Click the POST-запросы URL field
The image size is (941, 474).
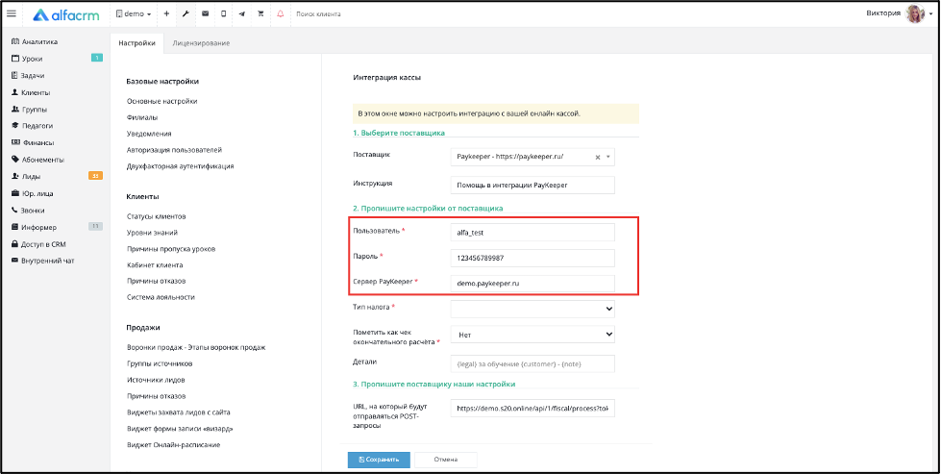pos(532,409)
